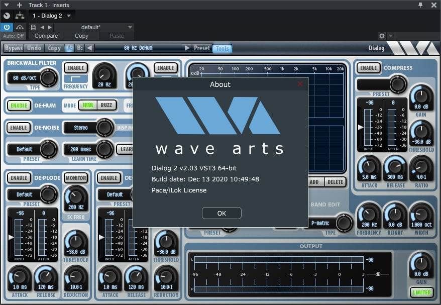Enable the Compress section

[368, 68]
